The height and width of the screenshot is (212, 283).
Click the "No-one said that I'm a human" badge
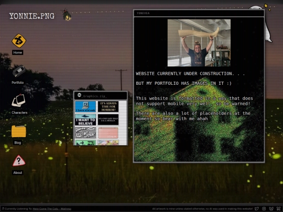(x=108, y=119)
